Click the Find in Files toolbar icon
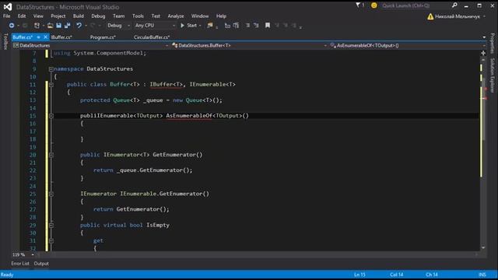Image resolution: width=498 pixels, height=280 pixels. (210, 26)
